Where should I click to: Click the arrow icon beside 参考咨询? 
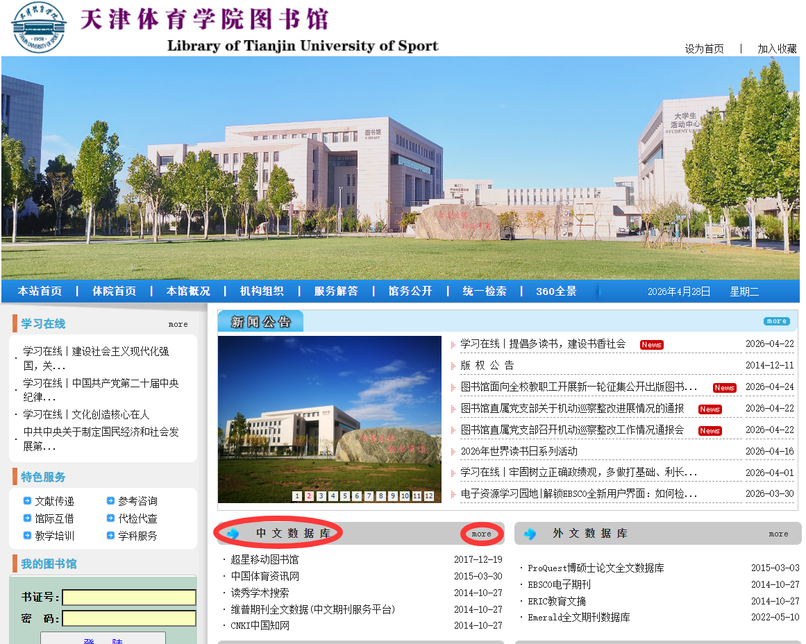pyautogui.click(x=110, y=500)
